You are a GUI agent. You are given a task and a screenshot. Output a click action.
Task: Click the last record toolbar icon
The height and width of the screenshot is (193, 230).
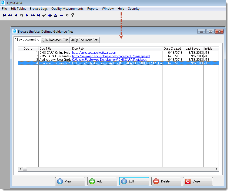(38, 15)
